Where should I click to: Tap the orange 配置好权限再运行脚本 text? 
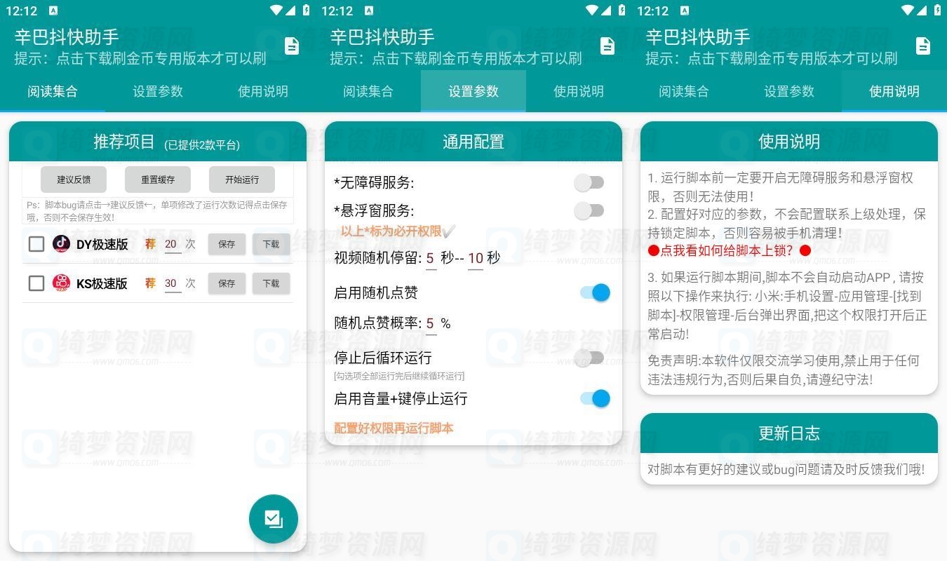point(394,428)
